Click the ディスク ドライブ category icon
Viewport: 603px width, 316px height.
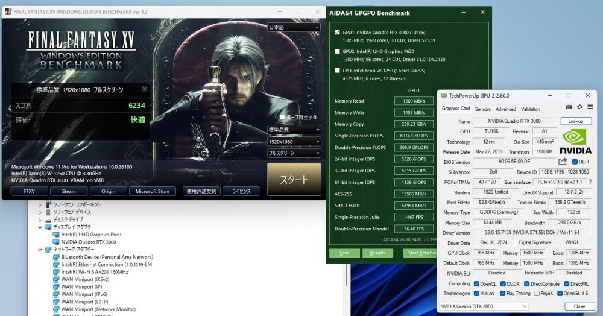pyautogui.click(x=48, y=220)
